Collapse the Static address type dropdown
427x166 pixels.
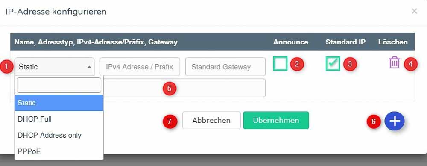tap(55, 67)
